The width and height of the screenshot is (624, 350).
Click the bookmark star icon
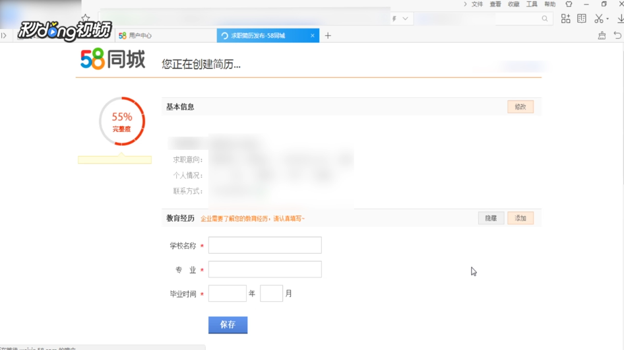tap(85, 18)
